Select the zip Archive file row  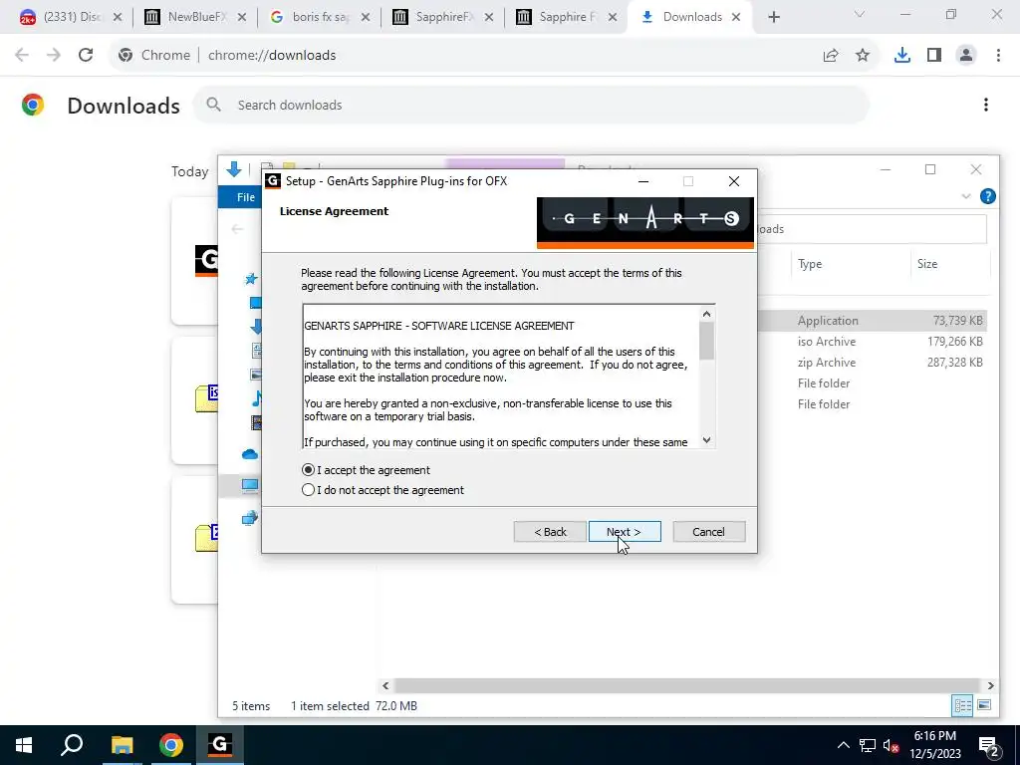click(872, 363)
